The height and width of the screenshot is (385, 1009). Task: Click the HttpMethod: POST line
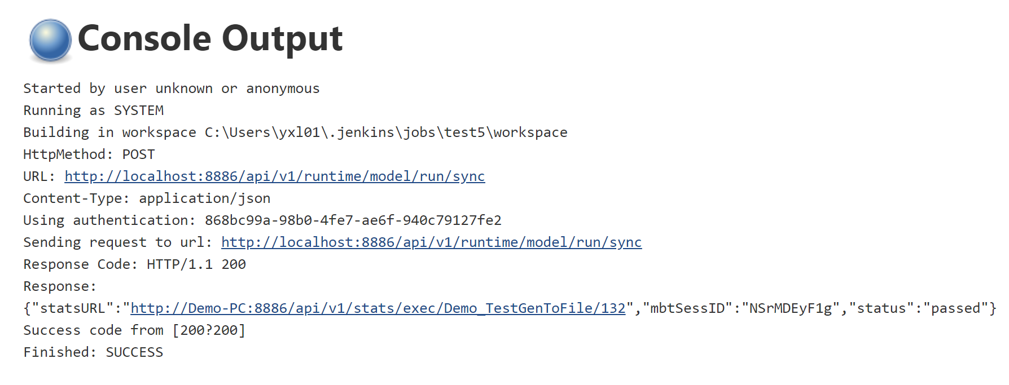click(89, 154)
